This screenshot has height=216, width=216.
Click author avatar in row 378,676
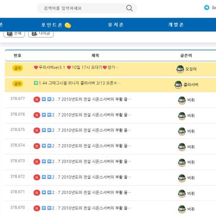pyautogui.click(x=182, y=116)
